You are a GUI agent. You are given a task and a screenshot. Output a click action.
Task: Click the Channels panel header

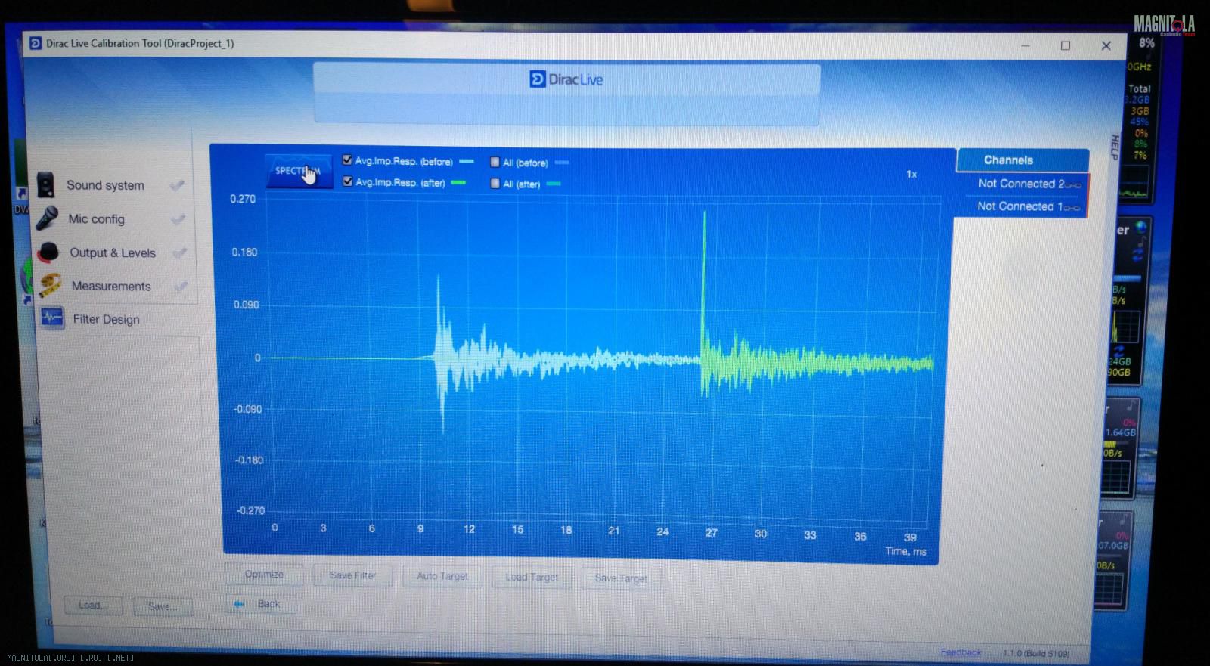point(1022,160)
